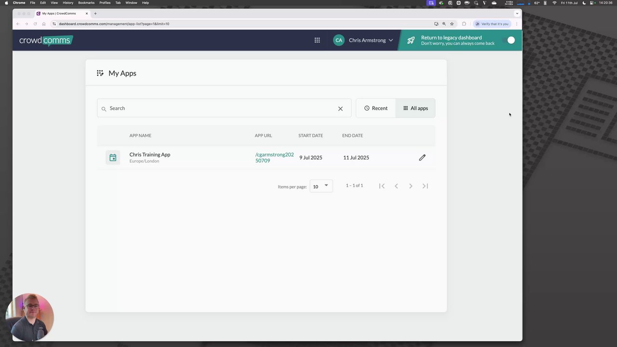Expand Chrome tab search chevron
Image resolution: width=617 pixels, height=347 pixels.
click(x=517, y=13)
